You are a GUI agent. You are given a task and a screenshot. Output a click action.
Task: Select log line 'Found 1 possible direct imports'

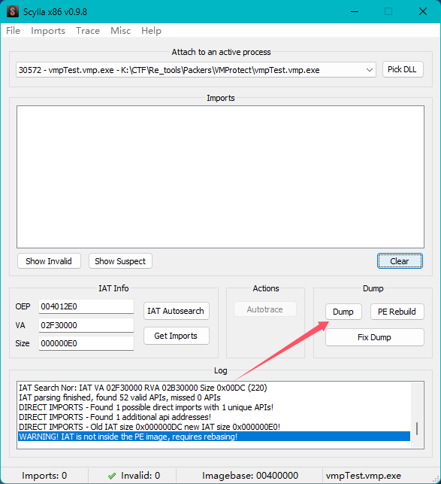146,407
